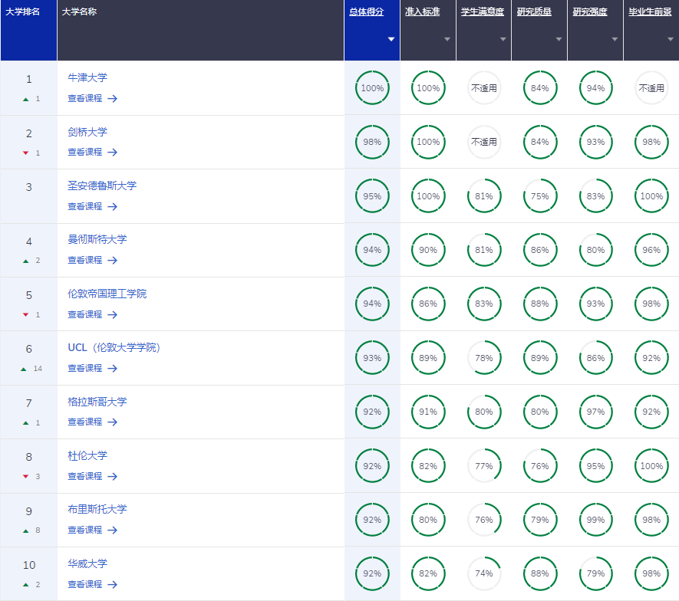Screen dimensions: 679x601
Task: Open the 研究质量 sort arrow
Action: pyautogui.click(x=559, y=39)
